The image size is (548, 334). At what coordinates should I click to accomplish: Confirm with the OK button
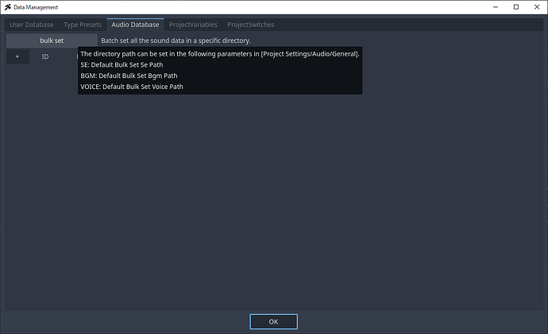pos(273,321)
